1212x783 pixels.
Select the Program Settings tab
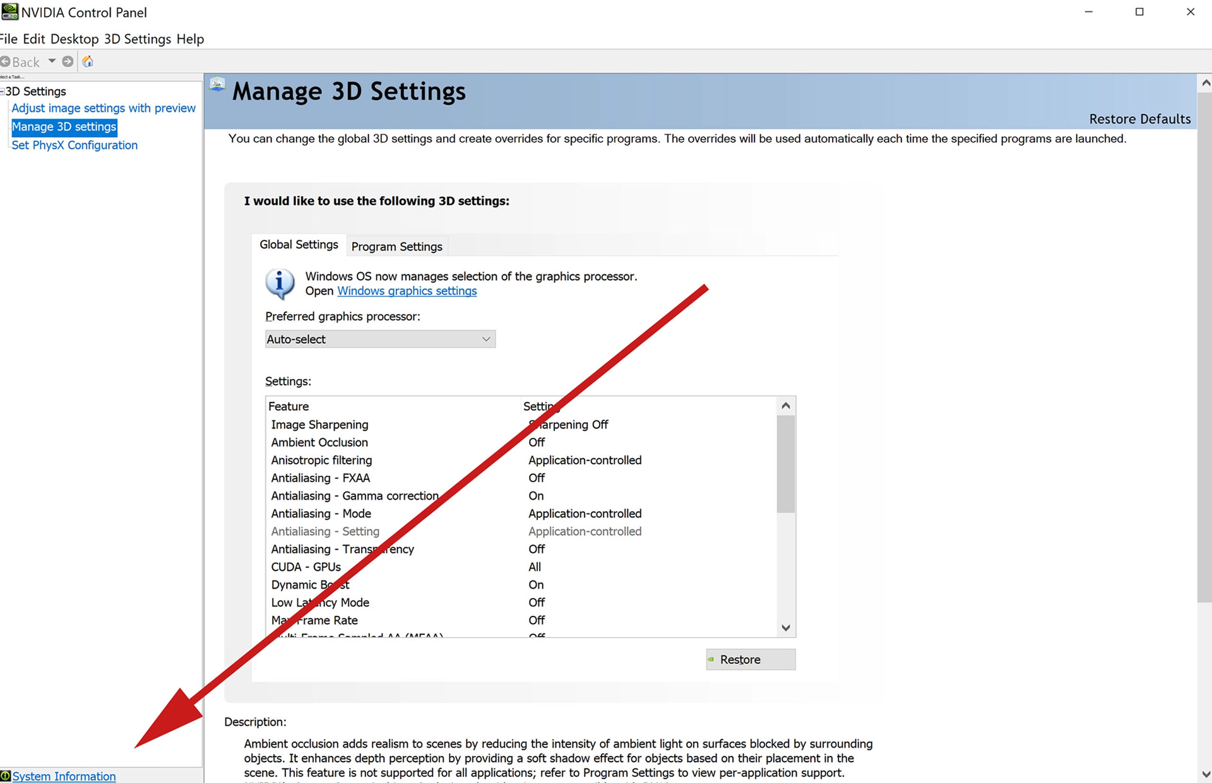pyautogui.click(x=396, y=245)
